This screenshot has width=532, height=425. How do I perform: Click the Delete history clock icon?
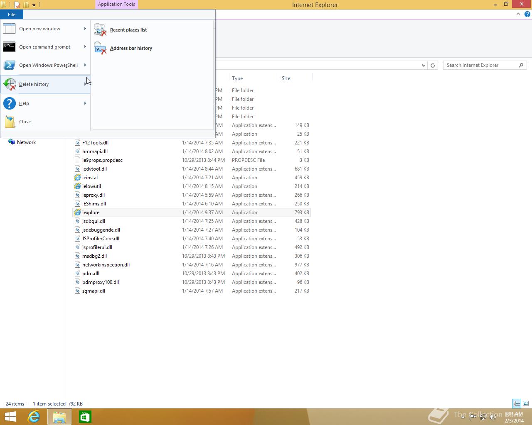pos(9,84)
